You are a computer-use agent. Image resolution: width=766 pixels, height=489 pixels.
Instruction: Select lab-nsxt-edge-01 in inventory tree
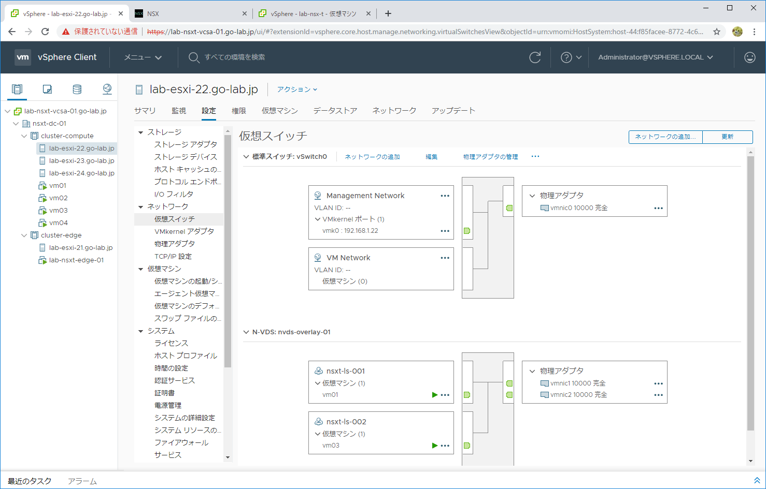tap(76, 260)
